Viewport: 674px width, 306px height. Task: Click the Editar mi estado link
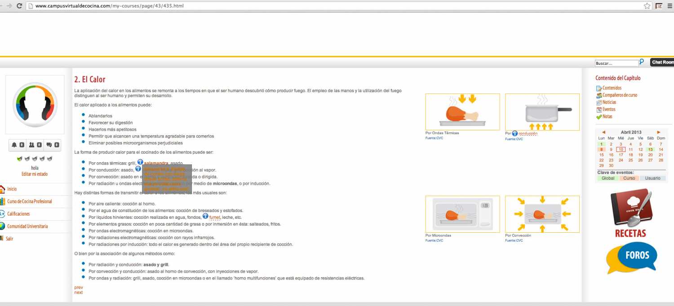click(x=35, y=174)
